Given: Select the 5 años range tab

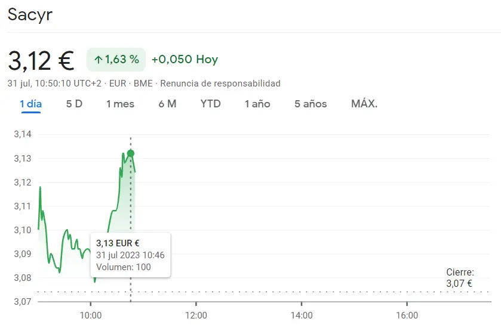Looking at the screenshot, I should click(311, 104).
